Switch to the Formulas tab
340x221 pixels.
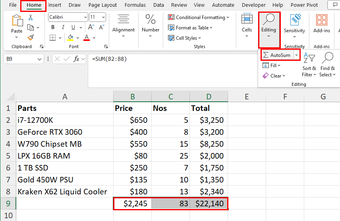[x=135, y=5]
